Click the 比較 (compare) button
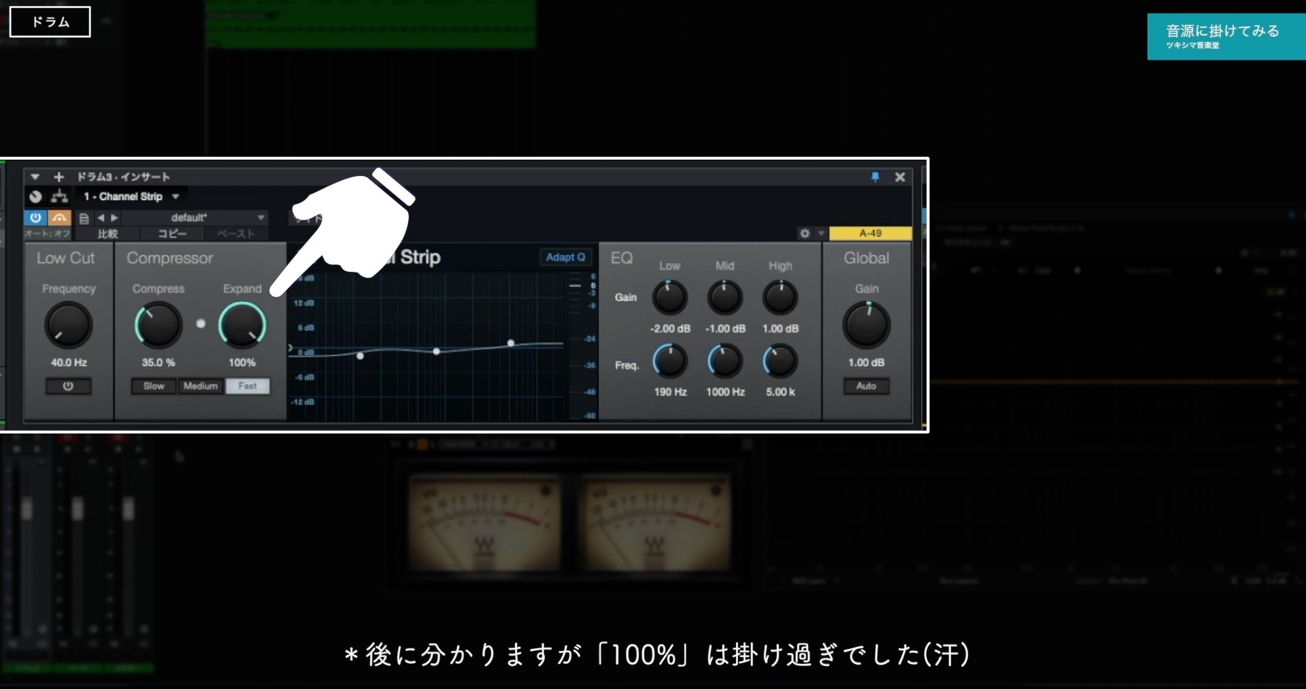 [x=106, y=234]
